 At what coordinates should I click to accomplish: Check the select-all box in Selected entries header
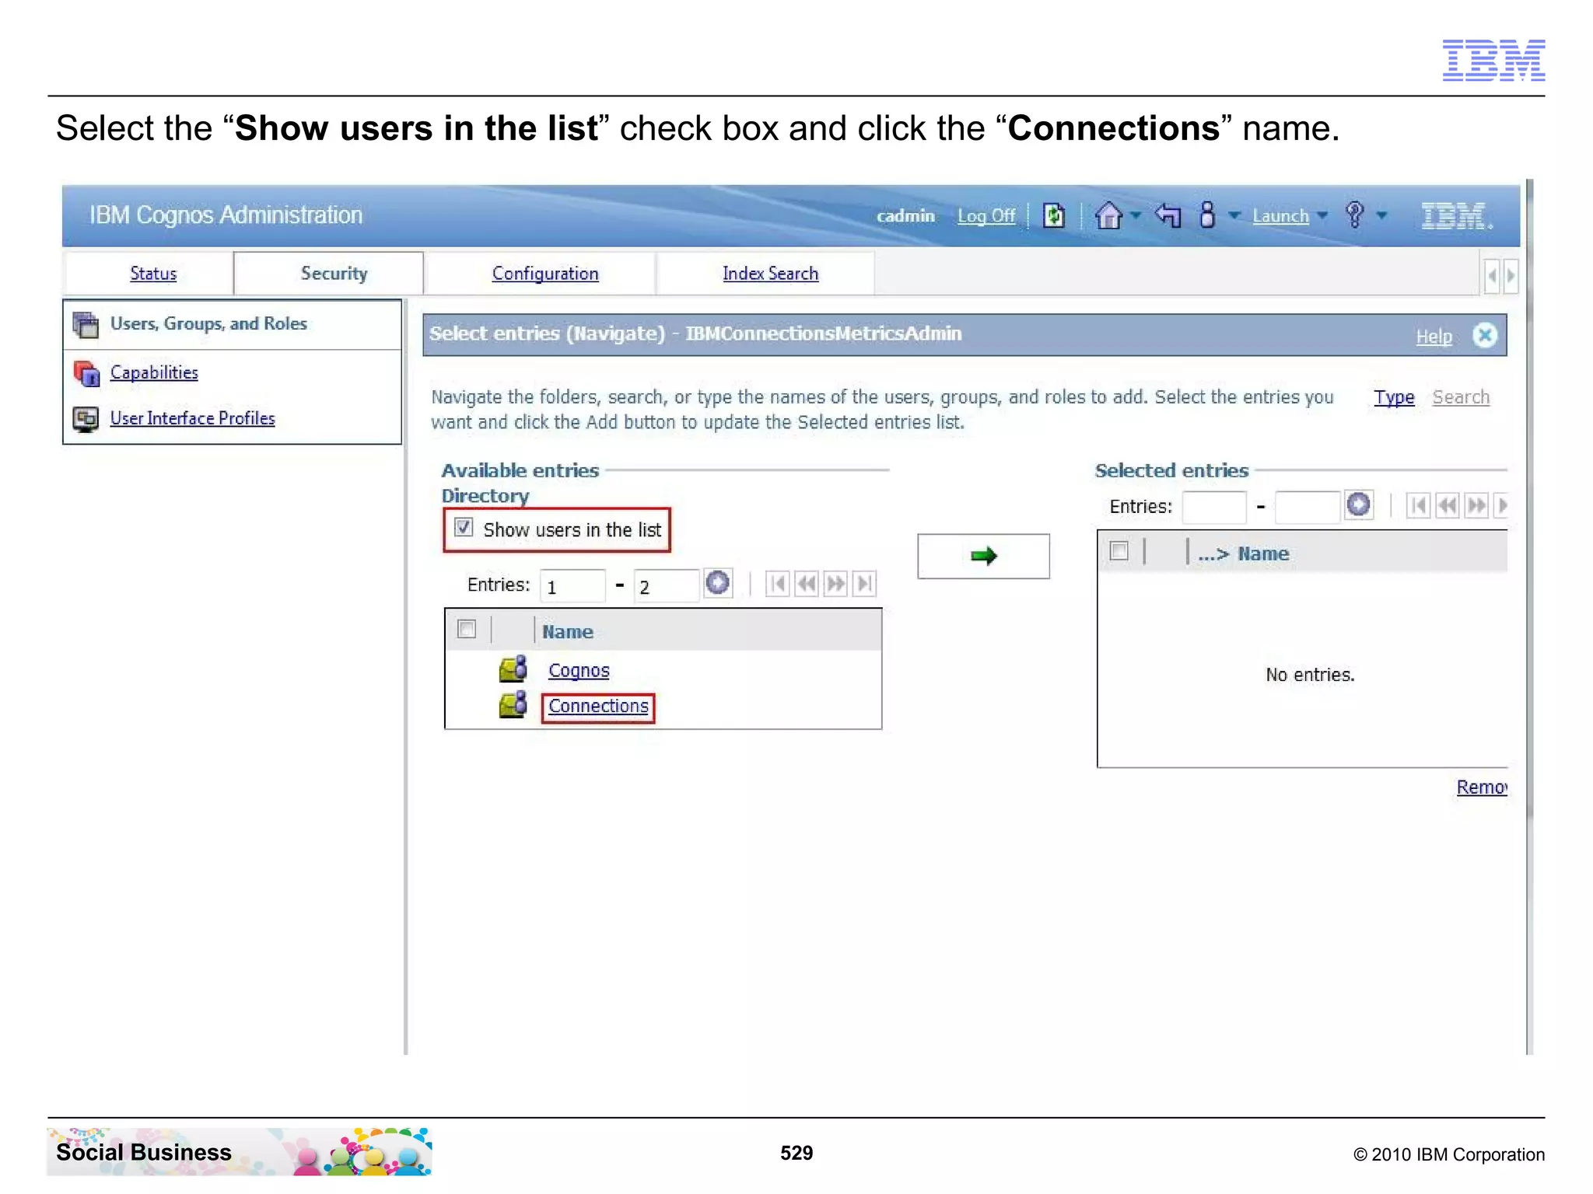coord(1119,551)
